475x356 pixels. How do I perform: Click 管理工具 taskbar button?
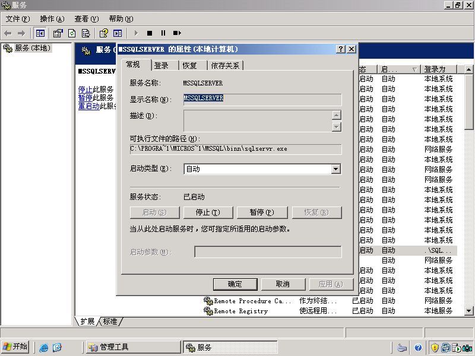(132, 347)
